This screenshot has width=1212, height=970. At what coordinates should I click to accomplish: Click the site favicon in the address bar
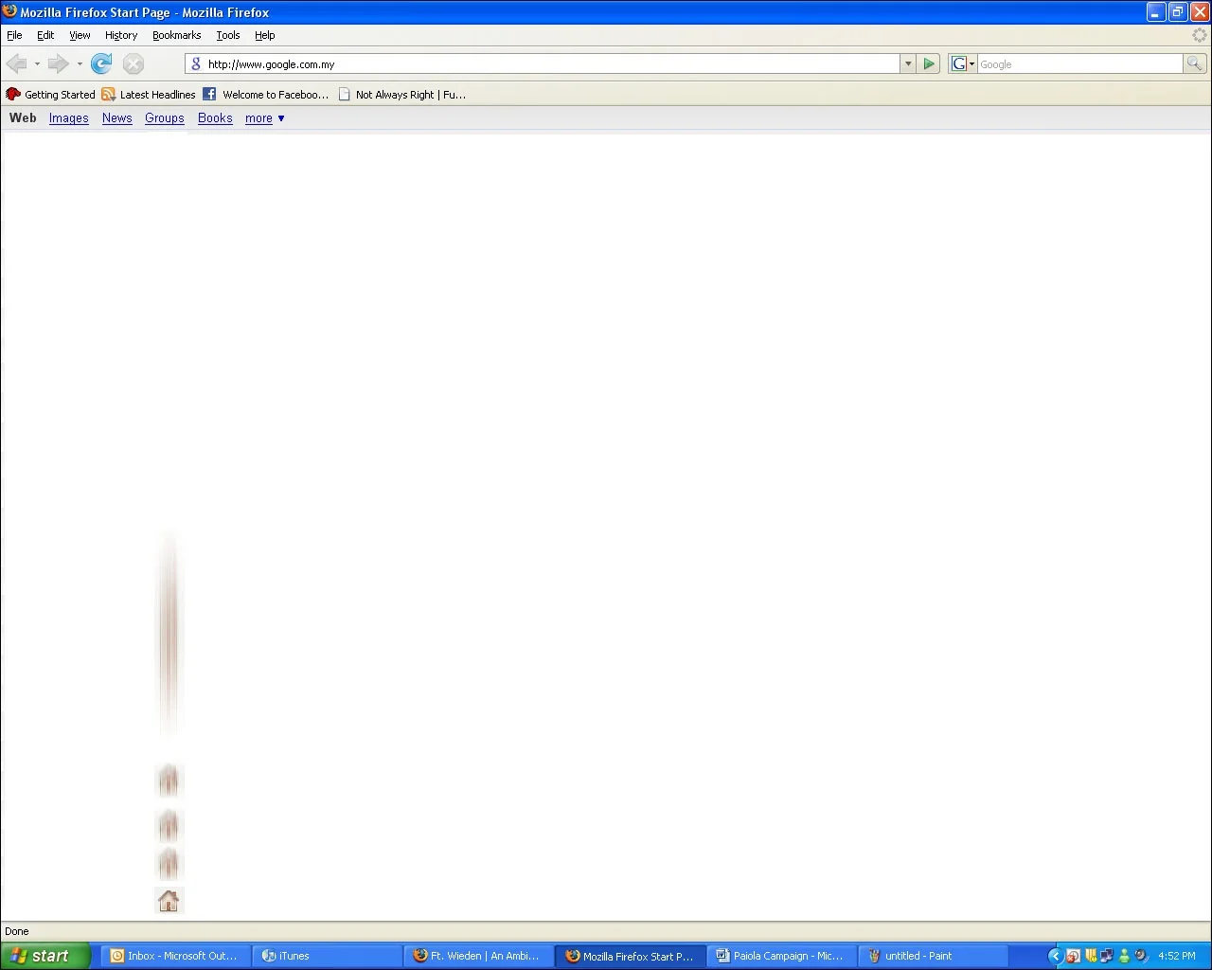pyautogui.click(x=196, y=63)
